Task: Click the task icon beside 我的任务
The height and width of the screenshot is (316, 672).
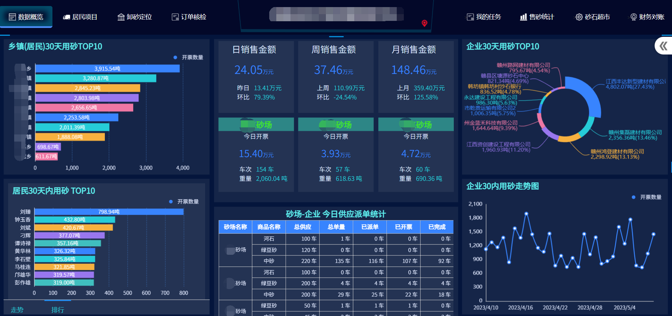Action: pyautogui.click(x=470, y=17)
